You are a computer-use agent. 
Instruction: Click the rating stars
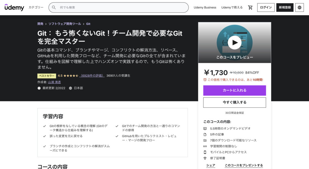coord(71,76)
